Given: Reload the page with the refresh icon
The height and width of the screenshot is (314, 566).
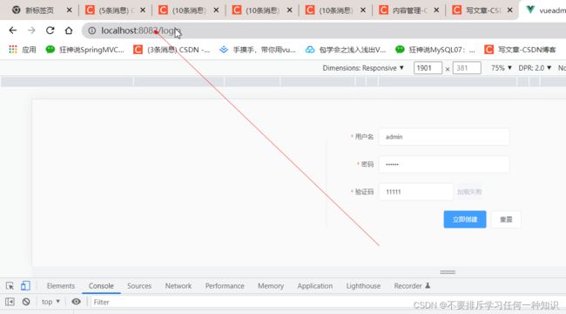Looking at the screenshot, I should pyautogui.click(x=51, y=31).
